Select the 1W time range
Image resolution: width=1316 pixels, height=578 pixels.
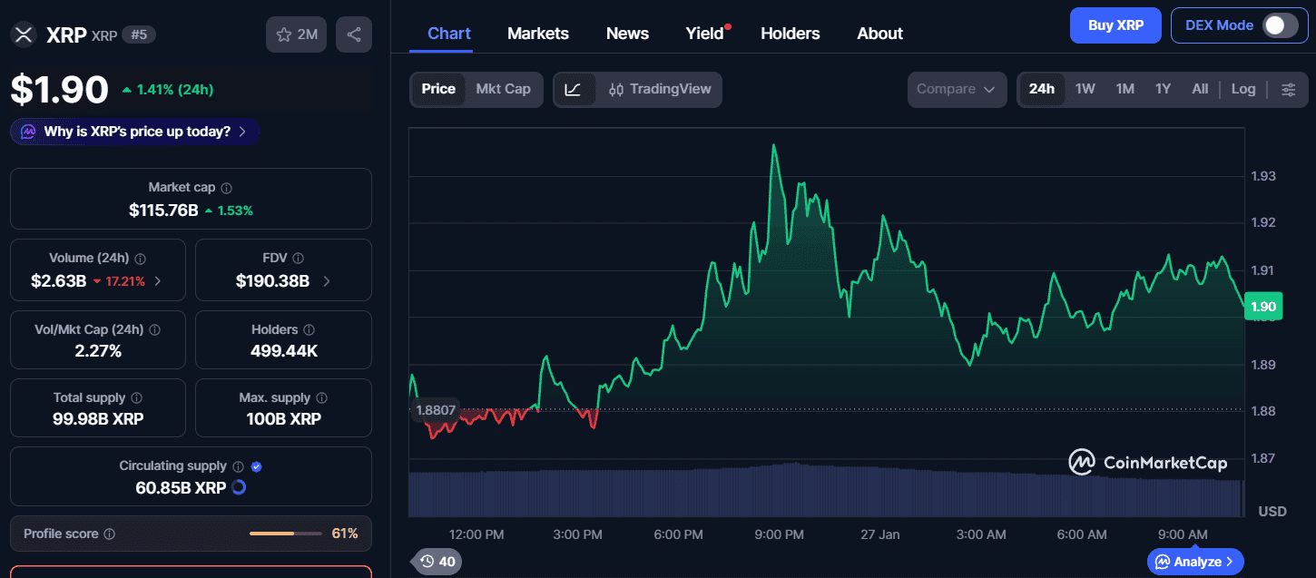click(x=1085, y=89)
